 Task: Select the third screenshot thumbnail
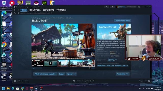click(63, 63)
